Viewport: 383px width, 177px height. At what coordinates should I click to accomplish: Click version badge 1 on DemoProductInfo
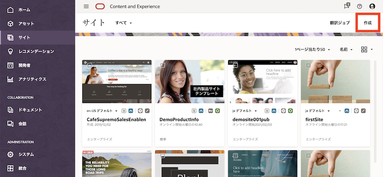194,111
